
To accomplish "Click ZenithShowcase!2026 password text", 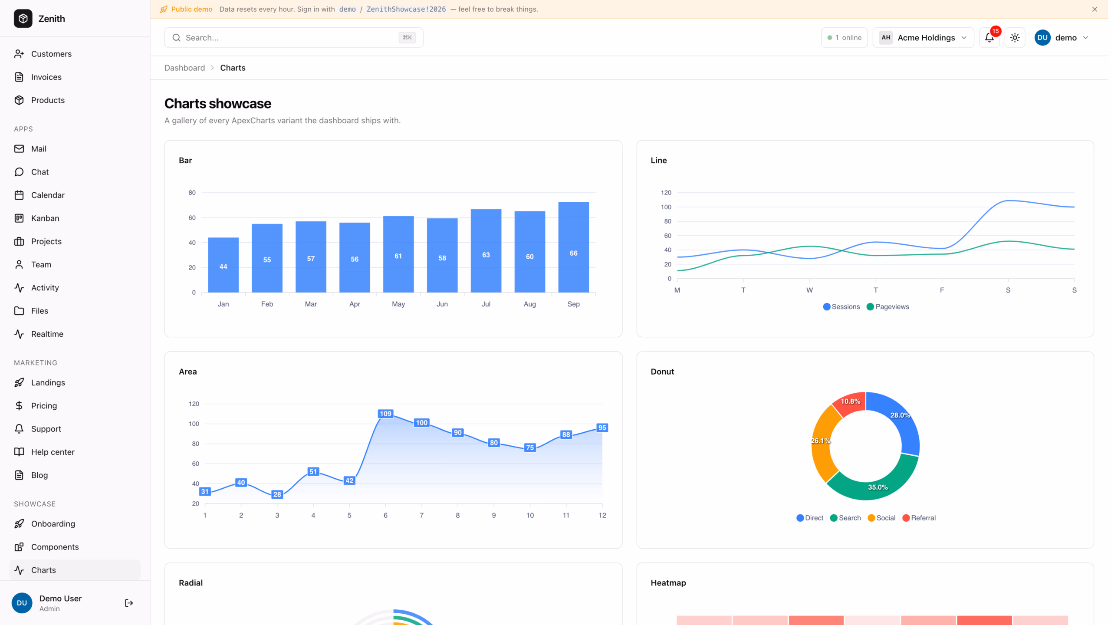I will (406, 9).
